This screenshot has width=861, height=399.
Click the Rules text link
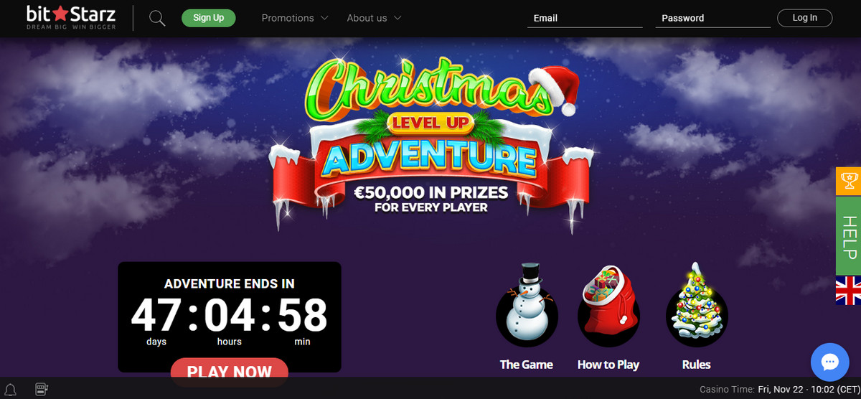[x=697, y=365]
